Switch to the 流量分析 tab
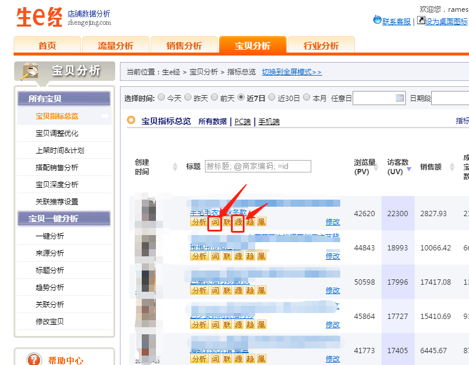This screenshot has height=365, width=469. 115,45
